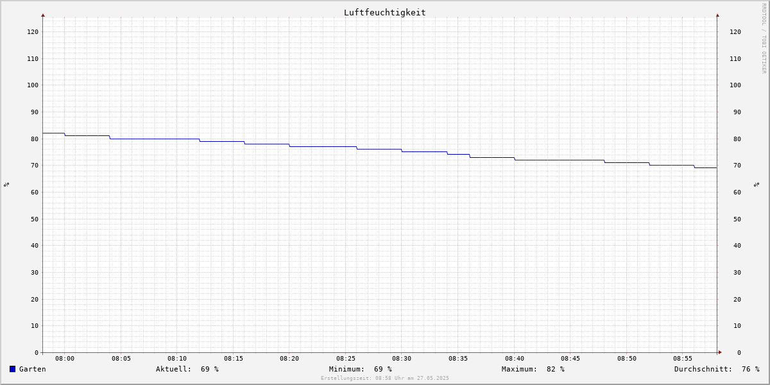The width and height of the screenshot is (770, 385).
Task: Click the left-axis value 60
Action: [x=35, y=192]
